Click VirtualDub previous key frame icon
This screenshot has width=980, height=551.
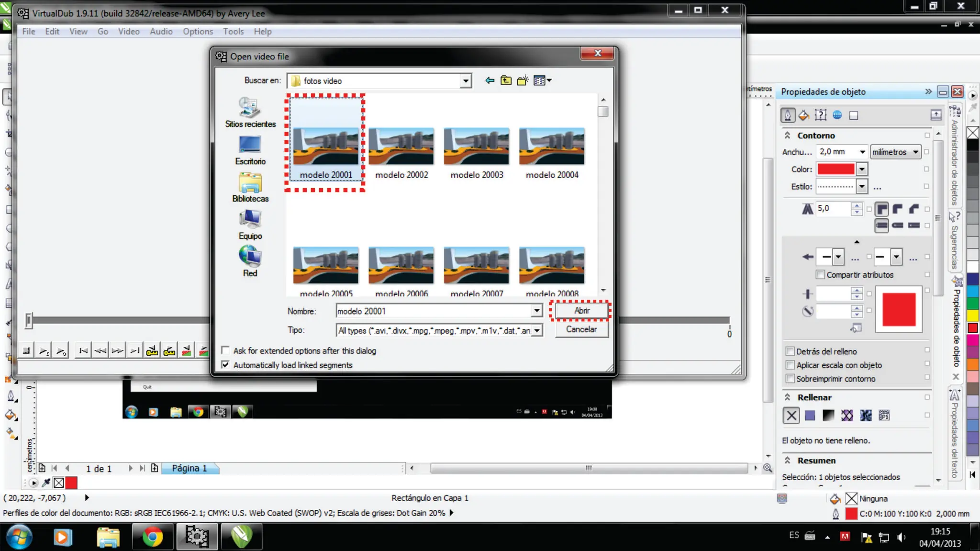pyautogui.click(x=152, y=351)
